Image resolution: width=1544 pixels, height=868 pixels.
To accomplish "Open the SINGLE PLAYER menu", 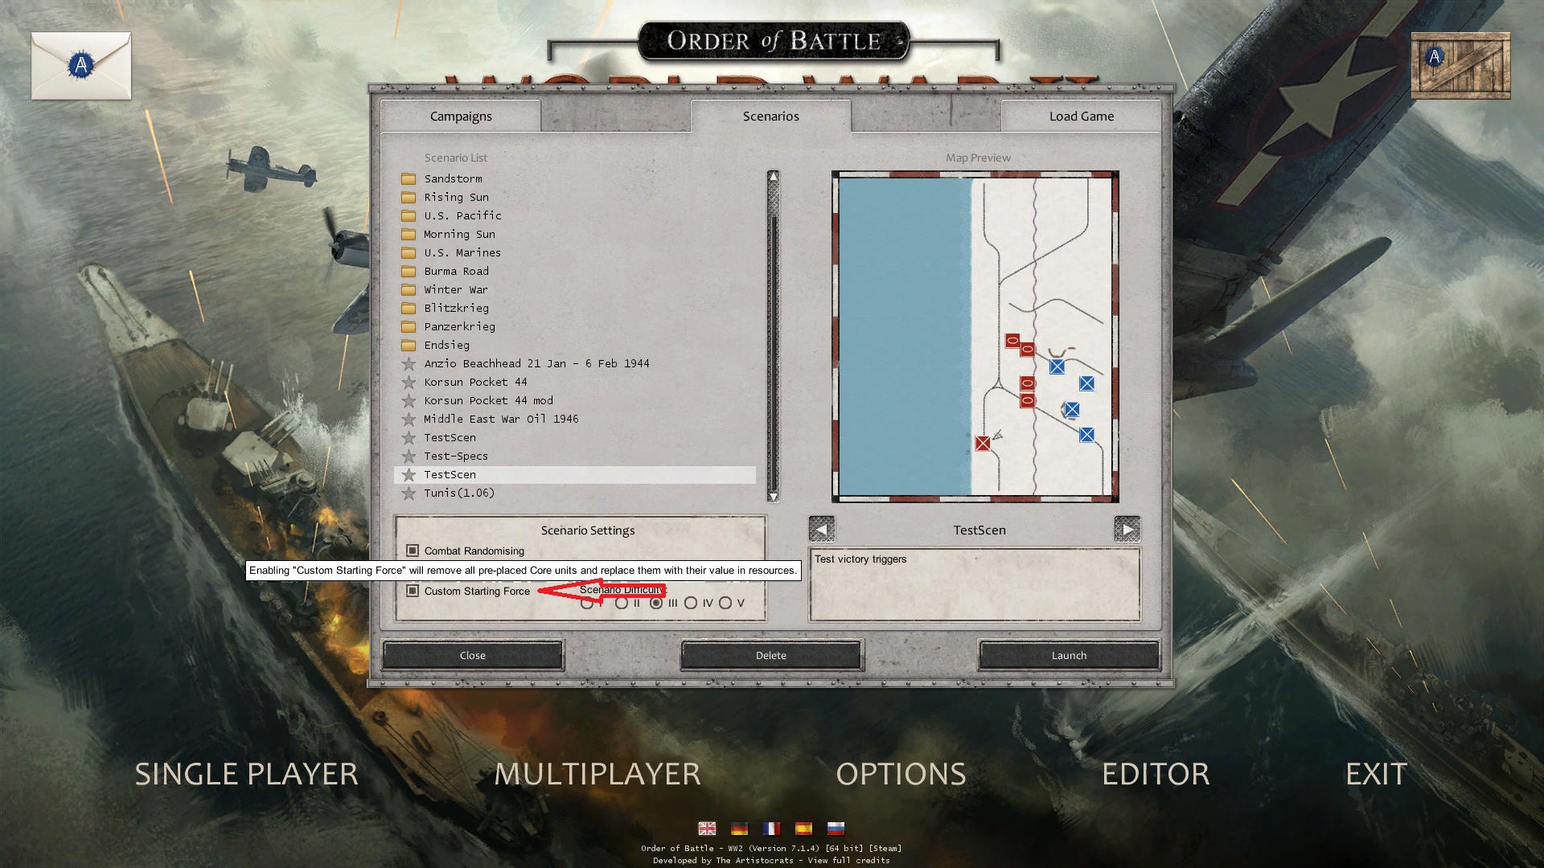I will point(246,774).
